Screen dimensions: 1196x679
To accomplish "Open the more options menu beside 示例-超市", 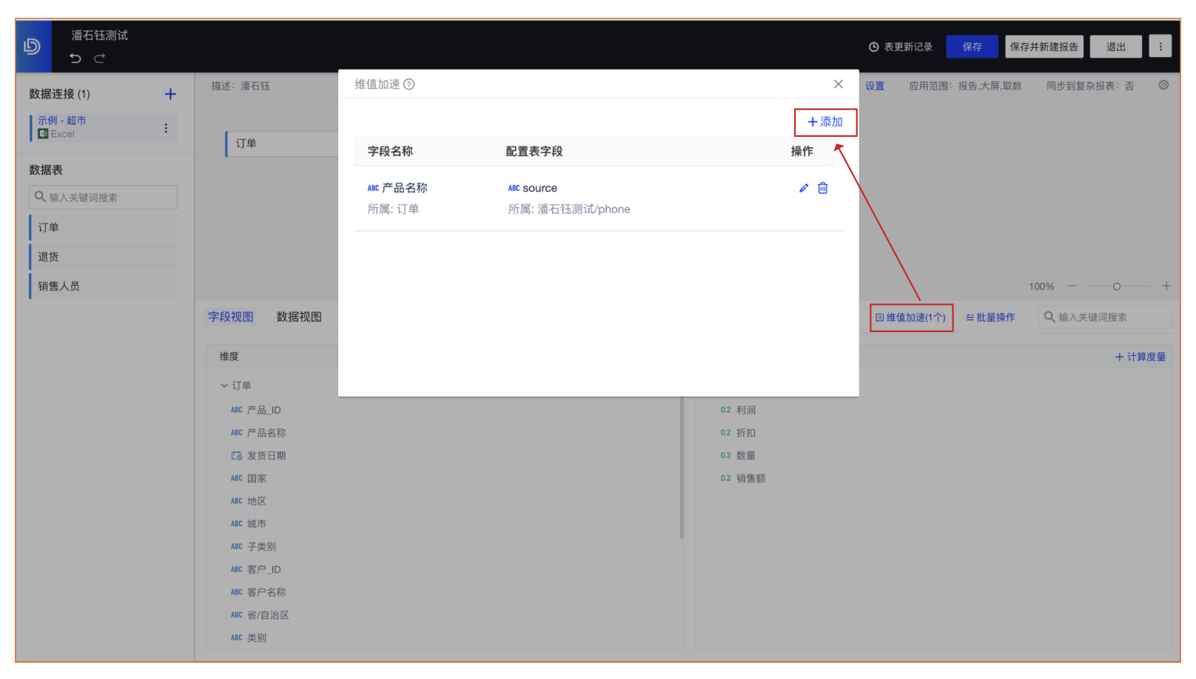I will click(166, 127).
